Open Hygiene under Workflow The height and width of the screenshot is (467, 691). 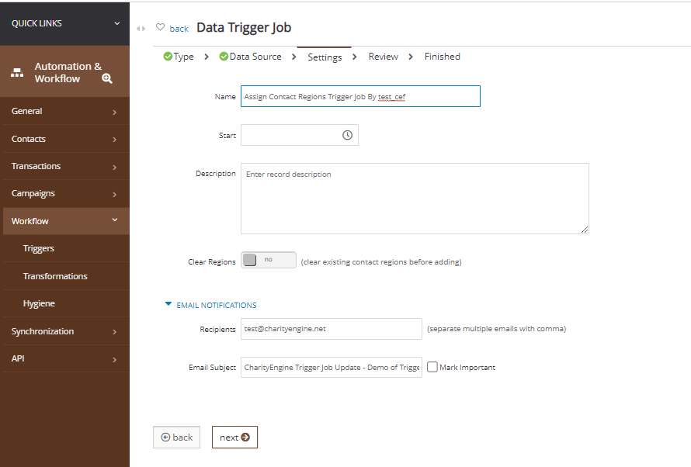[x=39, y=303]
